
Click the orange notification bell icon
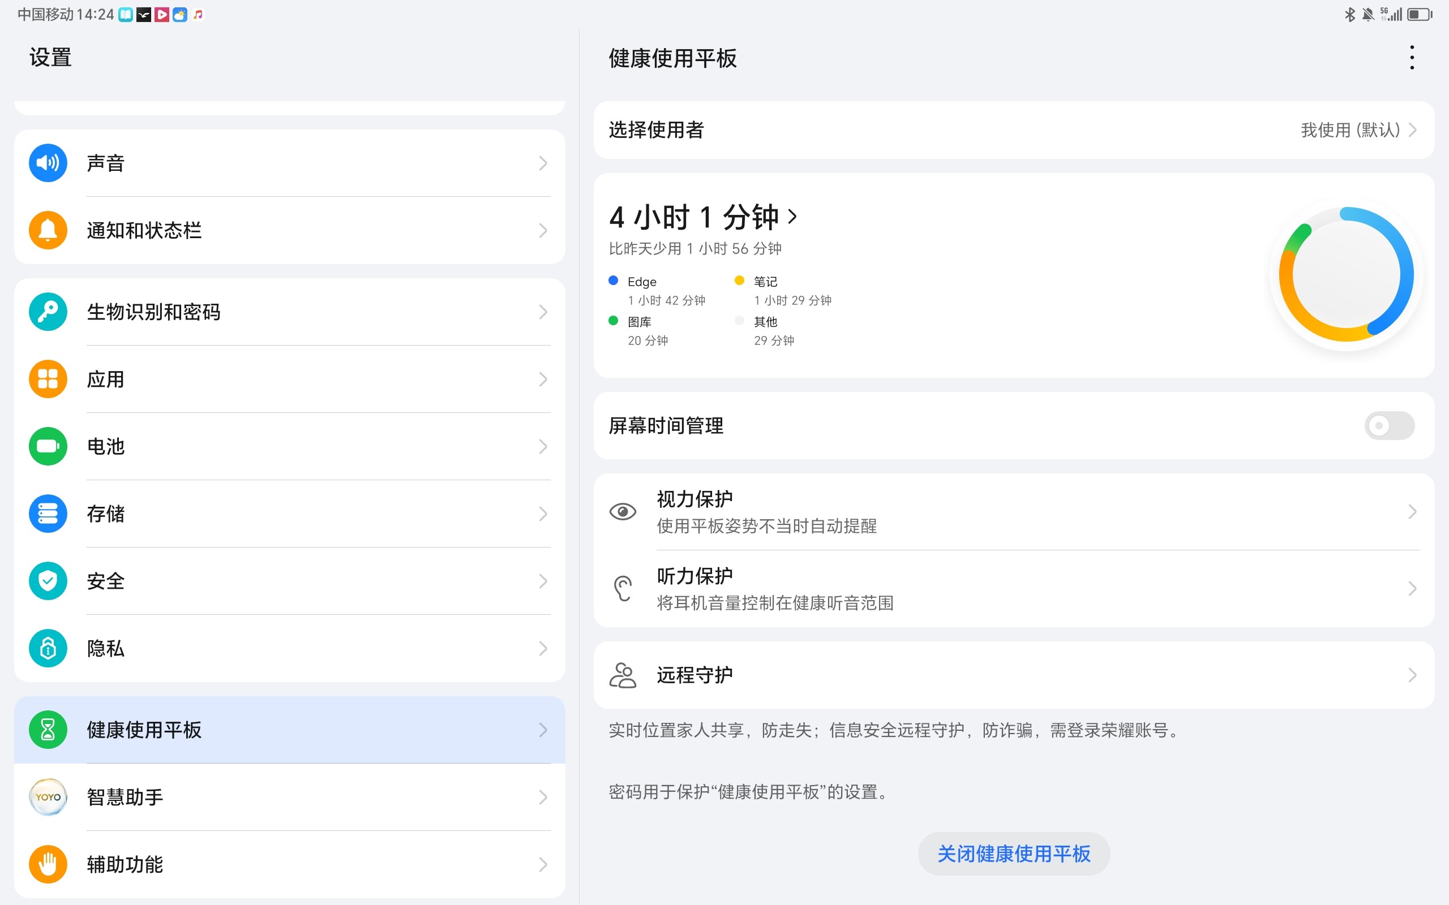point(48,230)
